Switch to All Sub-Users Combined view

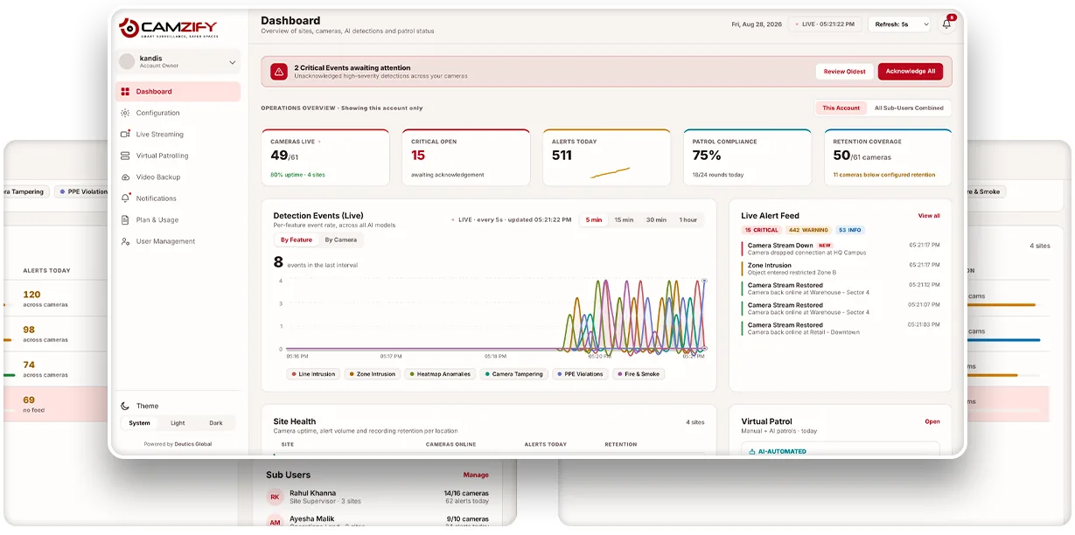pos(909,108)
